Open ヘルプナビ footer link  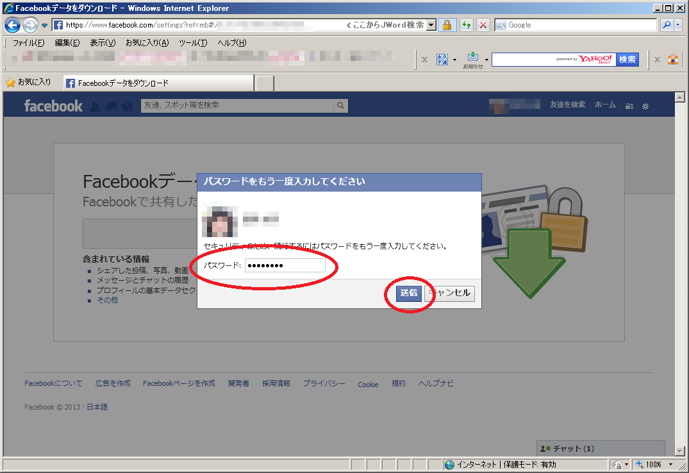(436, 383)
